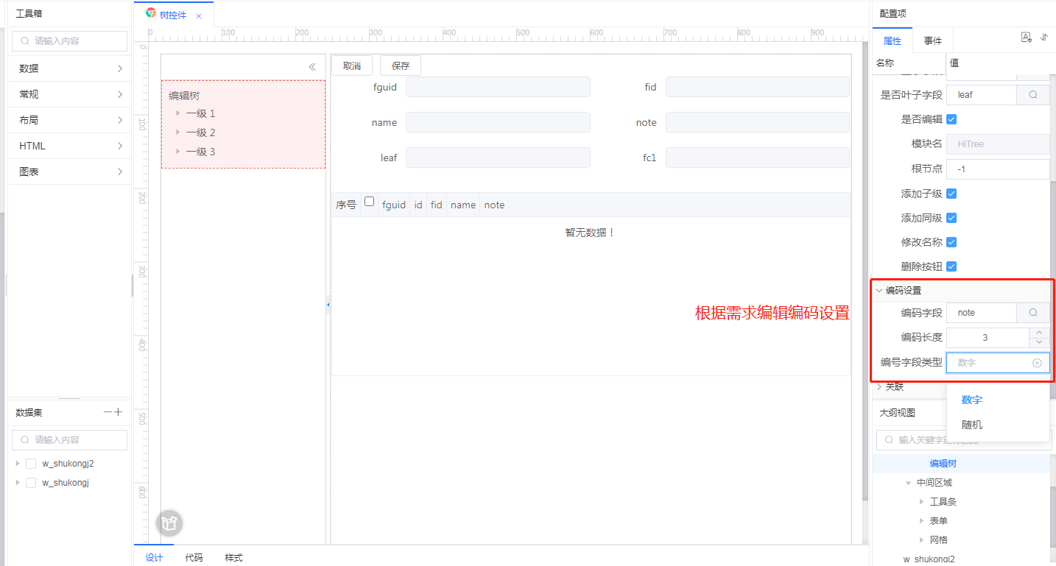Expand the 数据 toolbox category
This screenshot has height=566, width=1056.
point(70,68)
